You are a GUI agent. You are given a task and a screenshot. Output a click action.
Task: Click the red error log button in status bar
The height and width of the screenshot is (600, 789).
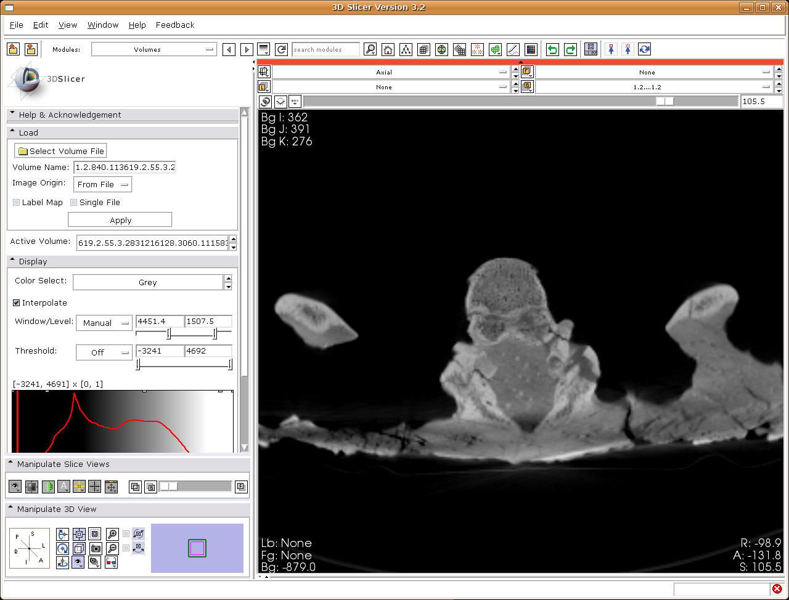click(777, 589)
